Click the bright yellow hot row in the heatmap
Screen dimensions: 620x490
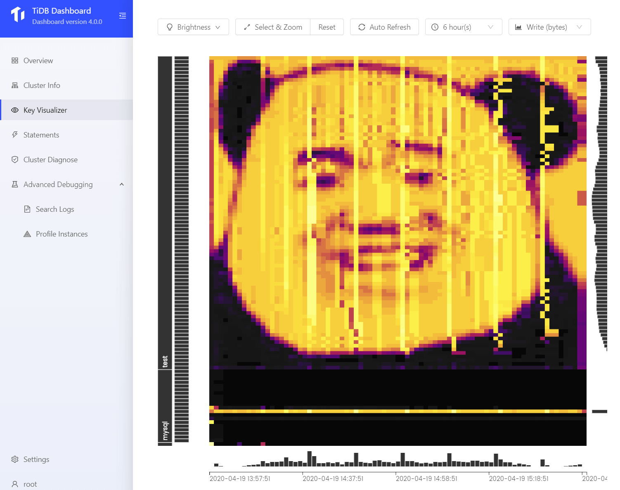tap(398, 411)
